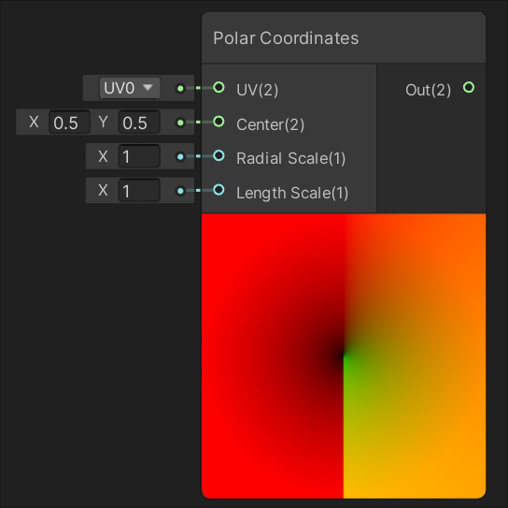The height and width of the screenshot is (508, 508).
Task: Click the UV(2) input port circle
Action: click(x=219, y=87)
